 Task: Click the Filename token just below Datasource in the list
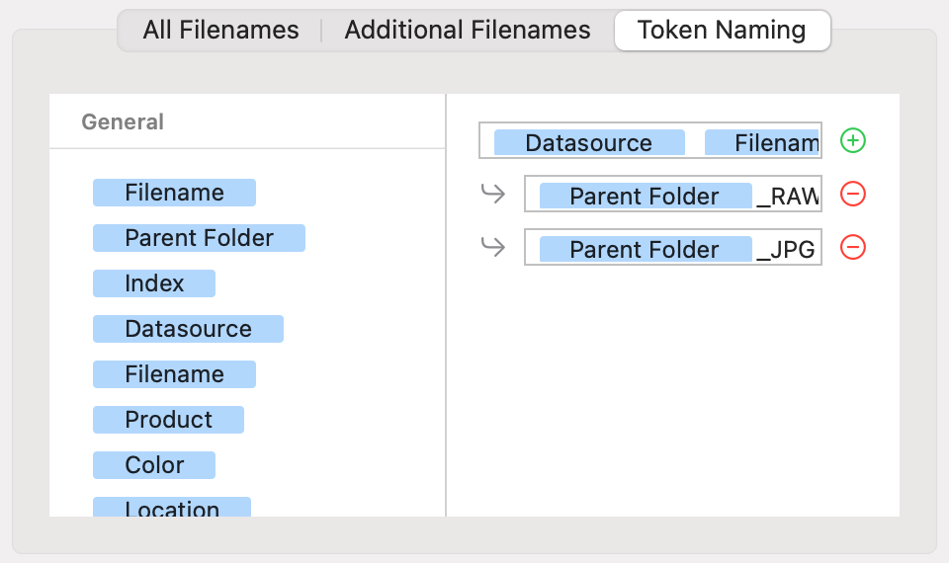[x=174, y=374]
